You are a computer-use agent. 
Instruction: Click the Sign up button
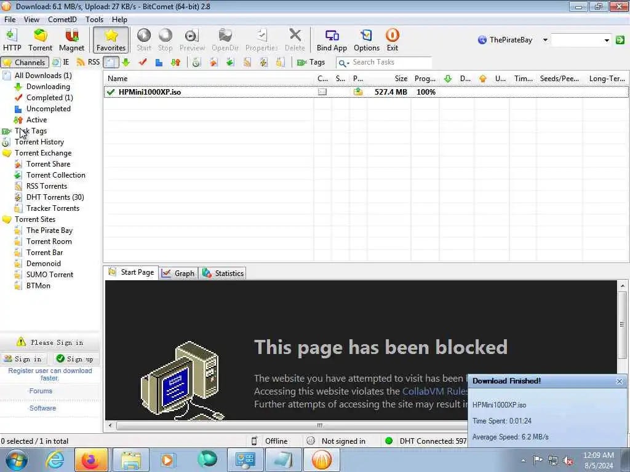76,359
